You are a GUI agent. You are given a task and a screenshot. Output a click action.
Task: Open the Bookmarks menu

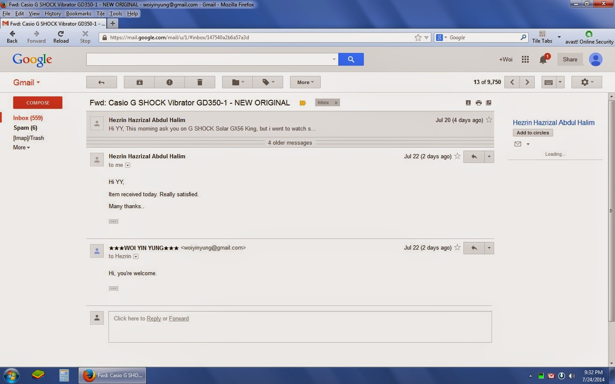point(79,14)
